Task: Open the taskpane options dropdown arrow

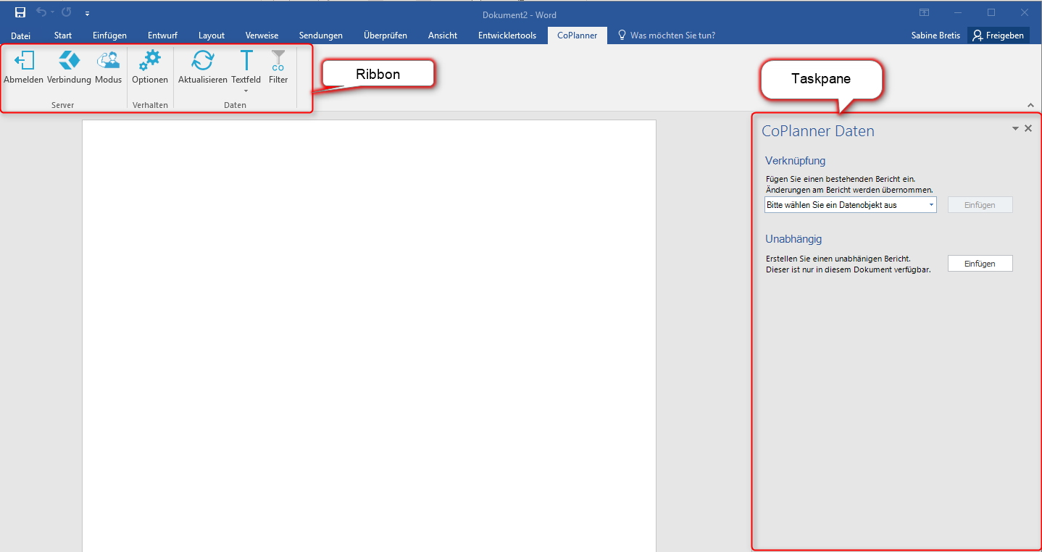Action: point(1015,128)
